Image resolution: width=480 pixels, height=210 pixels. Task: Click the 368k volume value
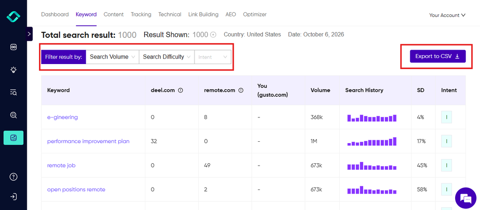[316, 117]
